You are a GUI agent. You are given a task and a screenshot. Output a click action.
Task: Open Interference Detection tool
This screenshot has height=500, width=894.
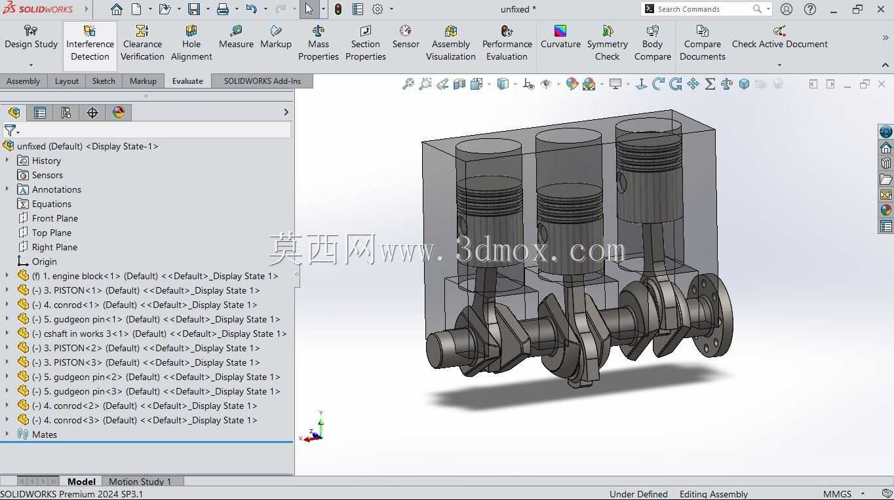click(90, 43)
